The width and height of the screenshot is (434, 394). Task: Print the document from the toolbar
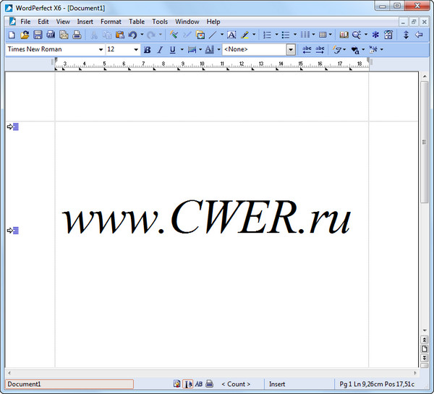tap(77, 35)
